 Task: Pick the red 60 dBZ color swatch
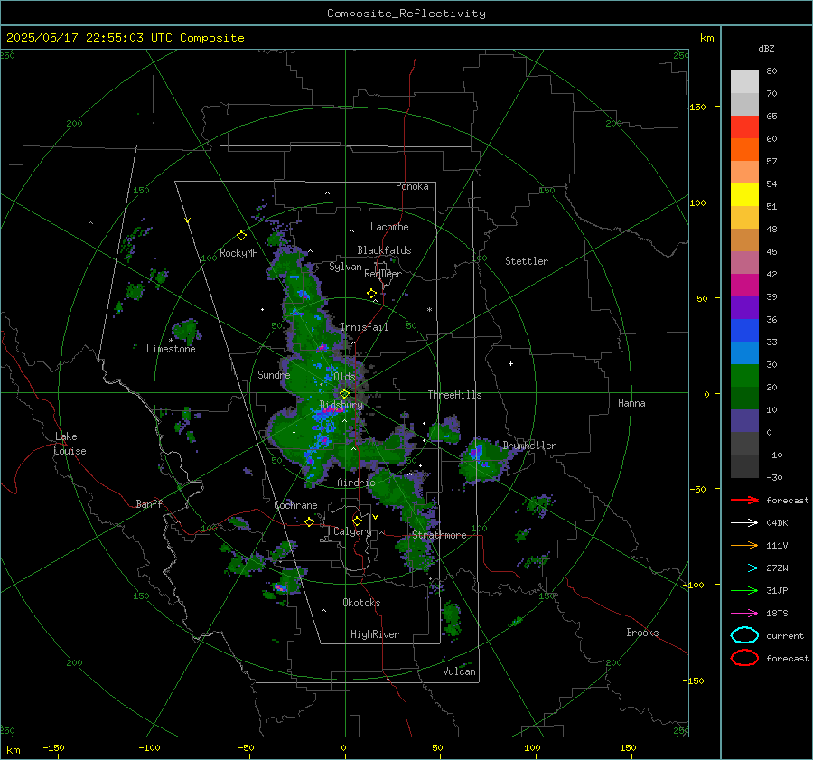click(744, 127)
